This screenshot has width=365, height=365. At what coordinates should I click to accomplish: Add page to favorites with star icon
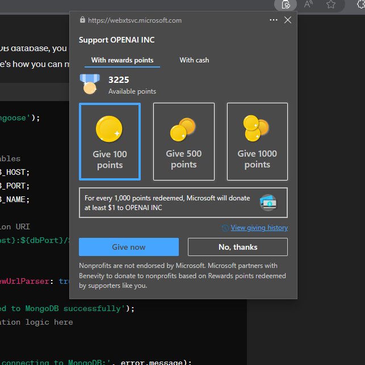(330, 4)
